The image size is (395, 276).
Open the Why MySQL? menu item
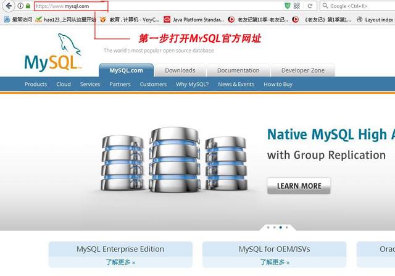point(192,84)
